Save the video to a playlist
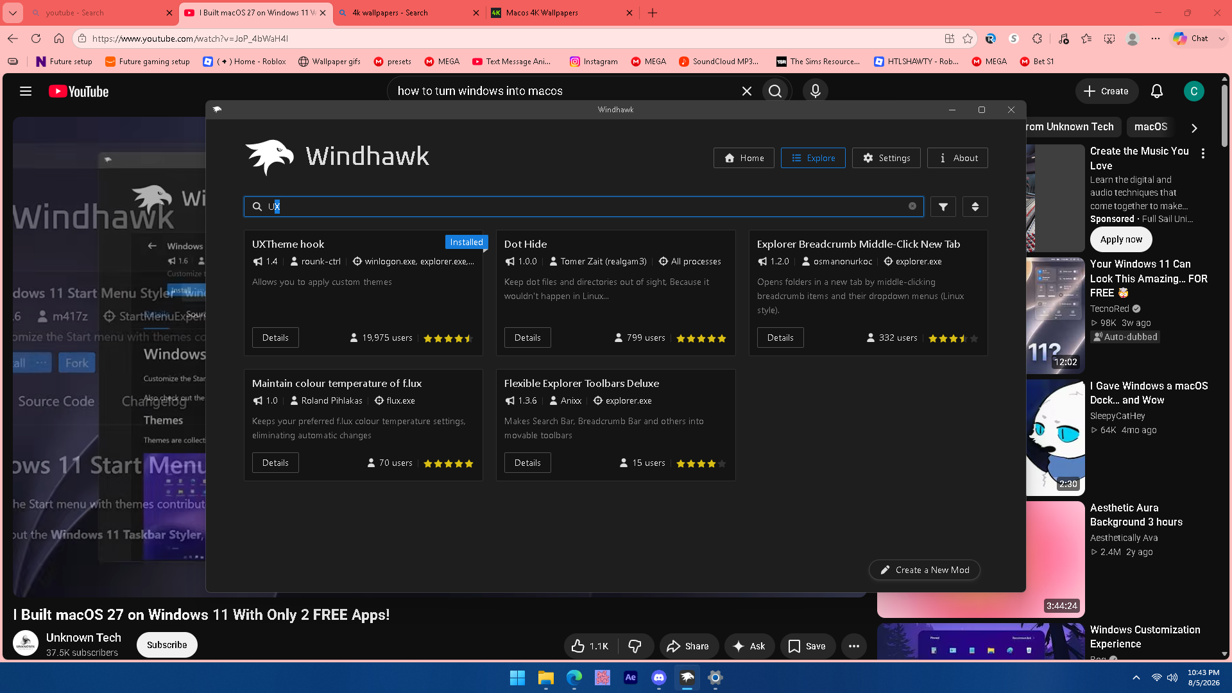 [x=807, y=646]
